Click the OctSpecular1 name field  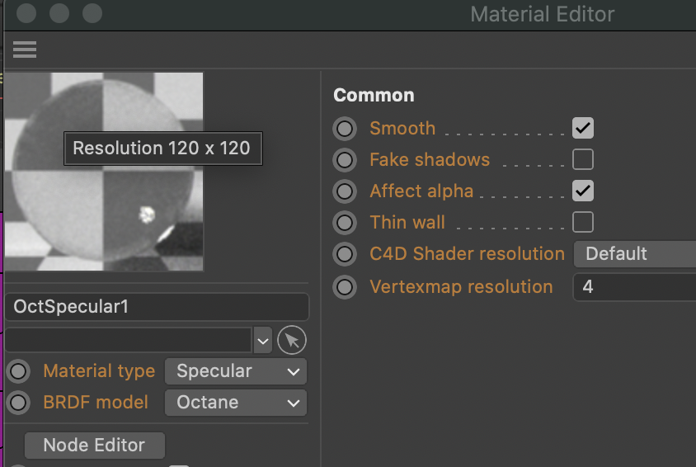pos(157,307)
